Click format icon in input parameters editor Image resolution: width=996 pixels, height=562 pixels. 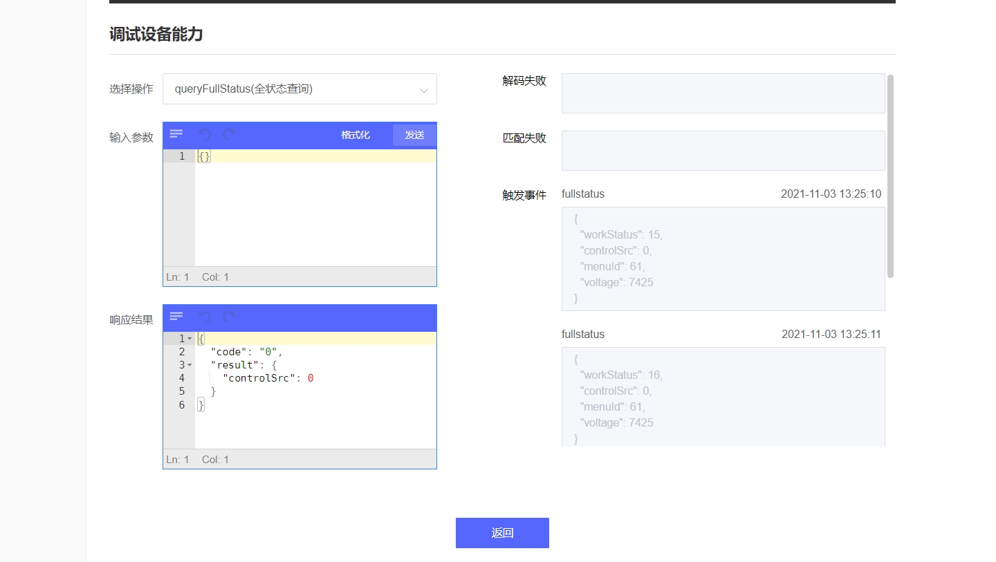coord(176,134)
